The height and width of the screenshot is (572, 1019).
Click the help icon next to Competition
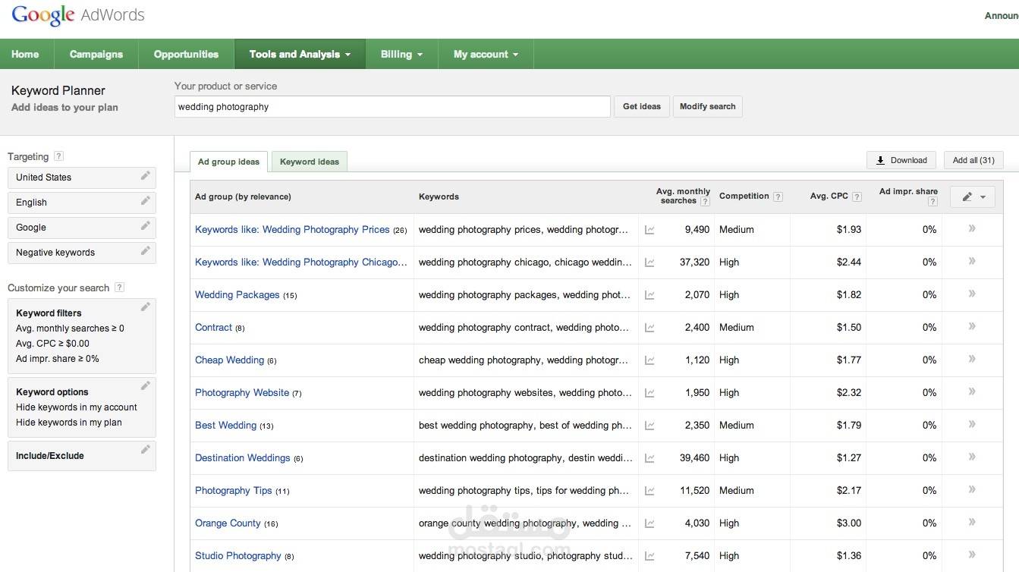click(778, 196)
